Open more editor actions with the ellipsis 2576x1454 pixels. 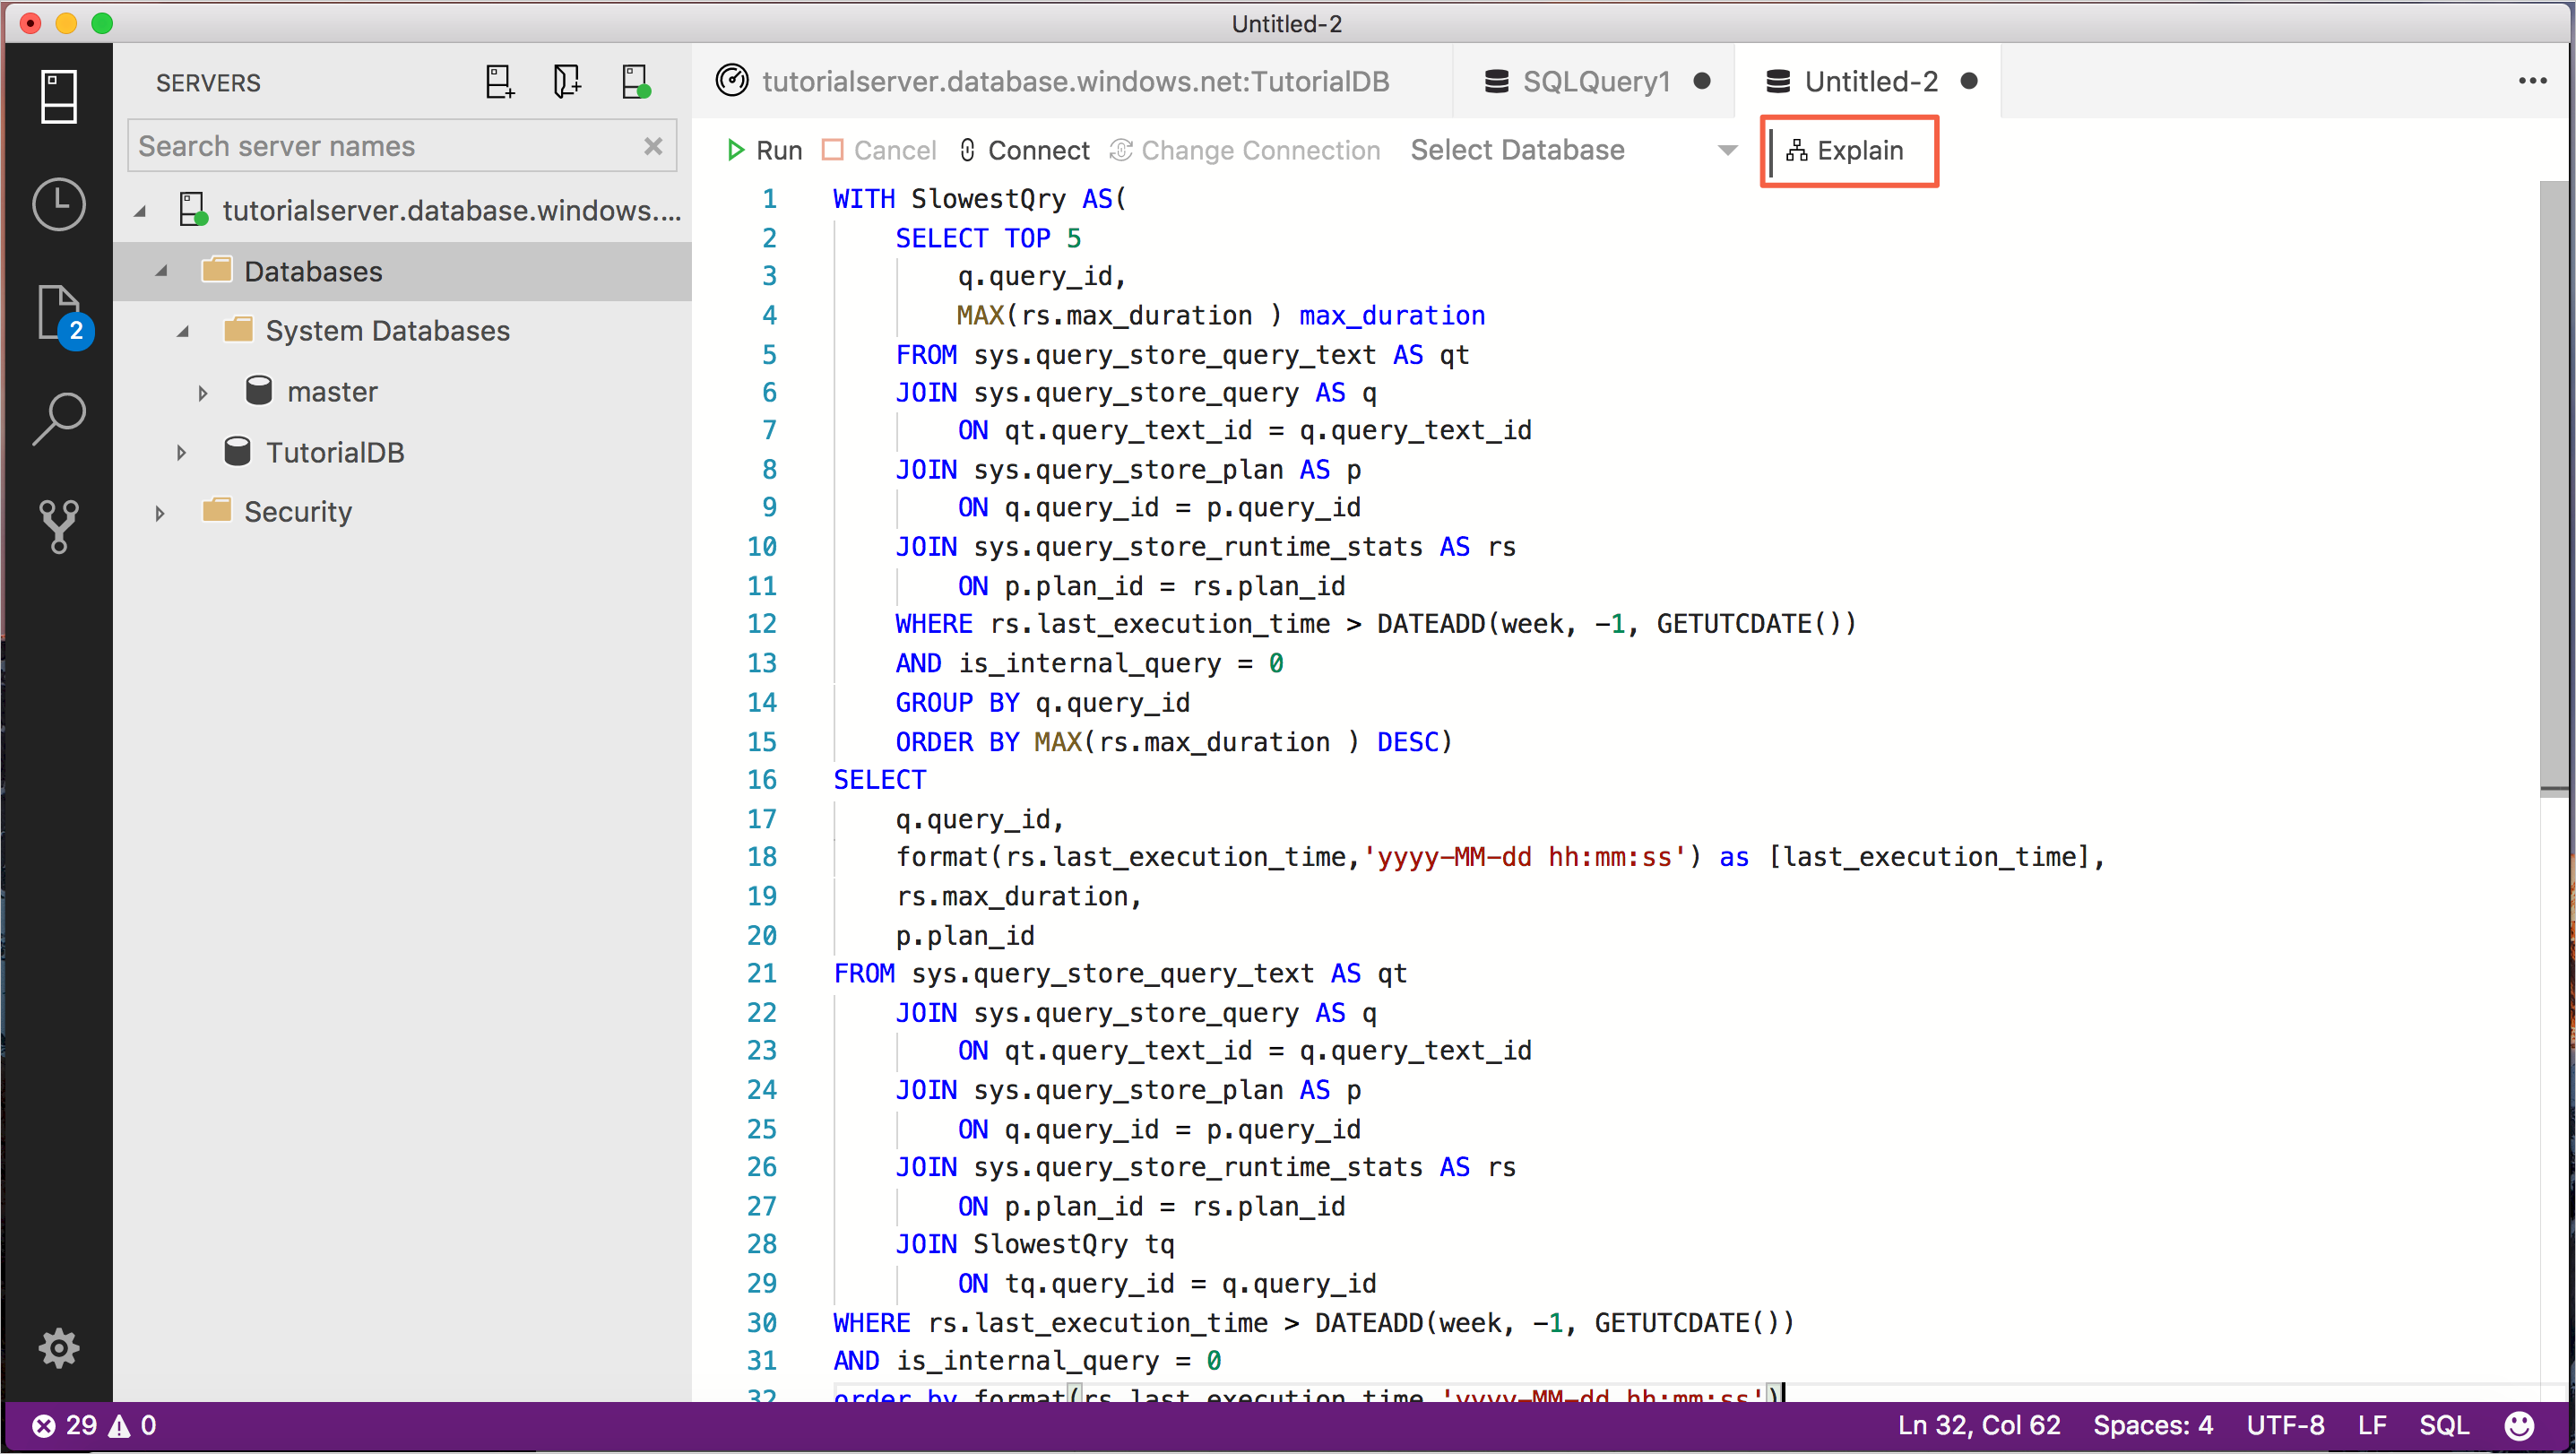[2533, 81]
